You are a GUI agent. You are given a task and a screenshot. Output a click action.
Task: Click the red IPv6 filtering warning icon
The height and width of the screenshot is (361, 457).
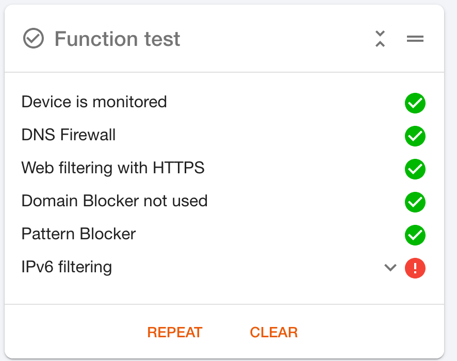(415, 268)
